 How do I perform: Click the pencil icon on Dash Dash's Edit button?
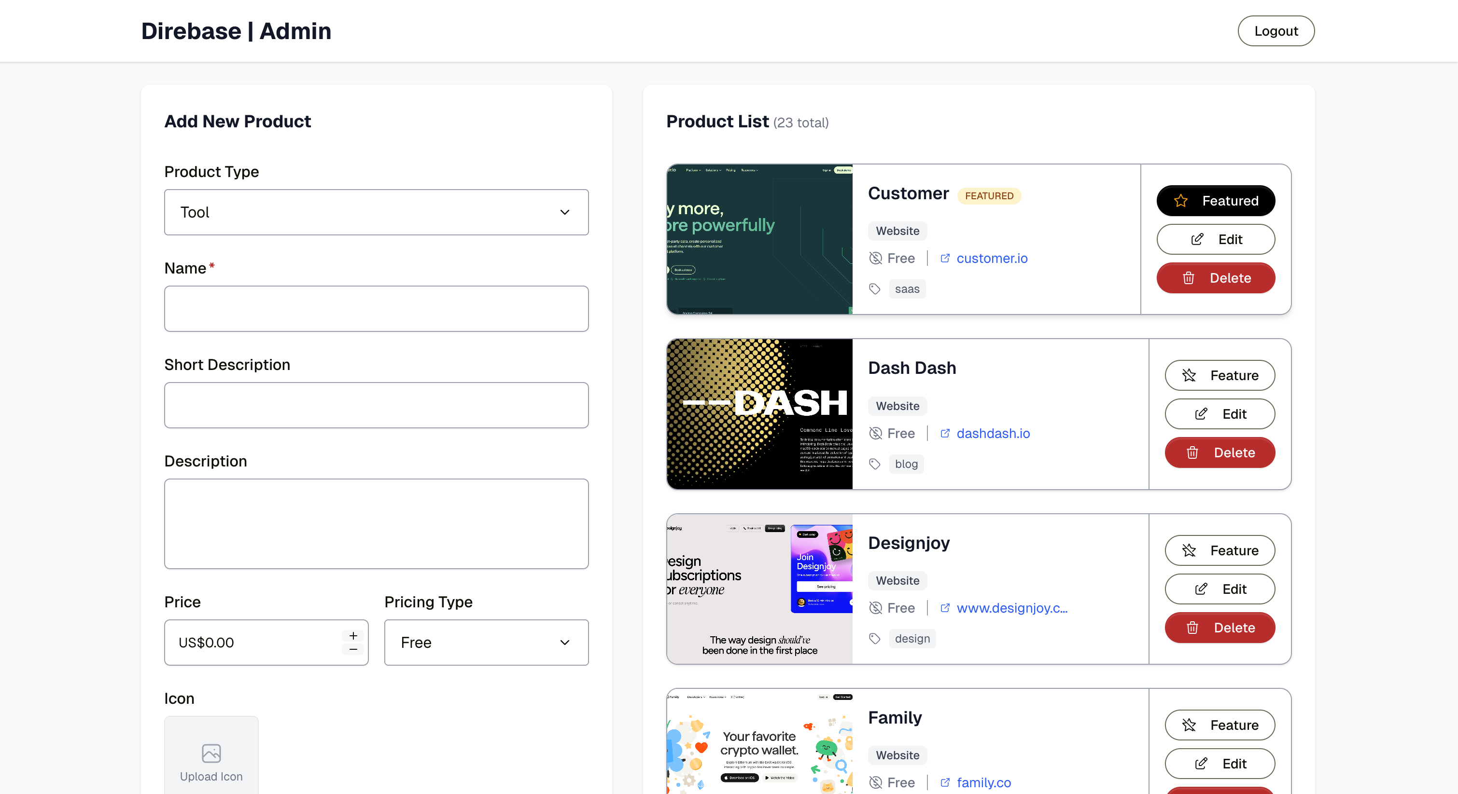coord(1201,414)
